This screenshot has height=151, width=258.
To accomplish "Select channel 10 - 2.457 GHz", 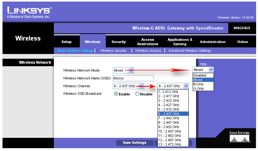I will (x=173, y=131).
